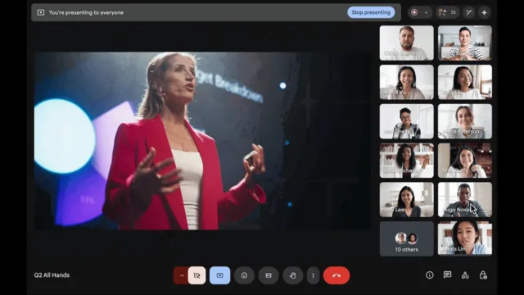Select Nina Peterson's video tile
Image resolution: width=524 pixels, height=295 pixels.
[x=465, y=121]
